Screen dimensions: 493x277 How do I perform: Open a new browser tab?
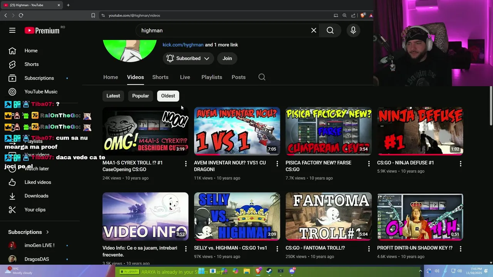click(68, 5)
